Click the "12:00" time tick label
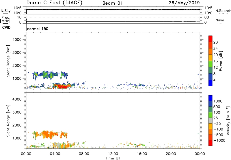 113,154
